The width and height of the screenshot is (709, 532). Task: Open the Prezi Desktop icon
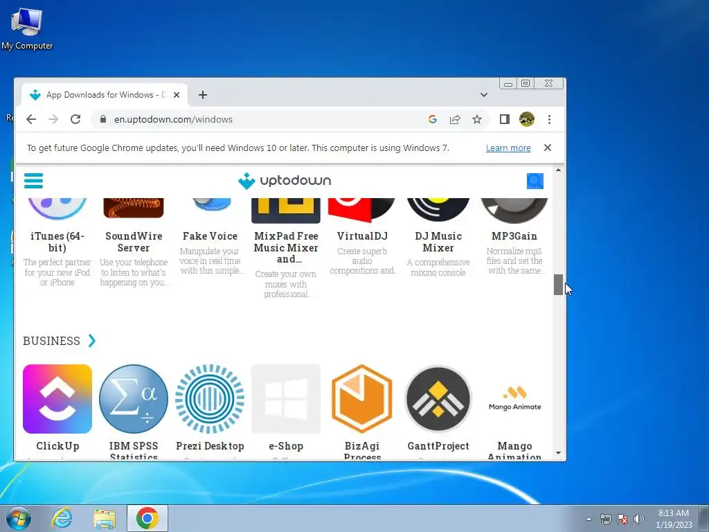(x=210, y=399)
